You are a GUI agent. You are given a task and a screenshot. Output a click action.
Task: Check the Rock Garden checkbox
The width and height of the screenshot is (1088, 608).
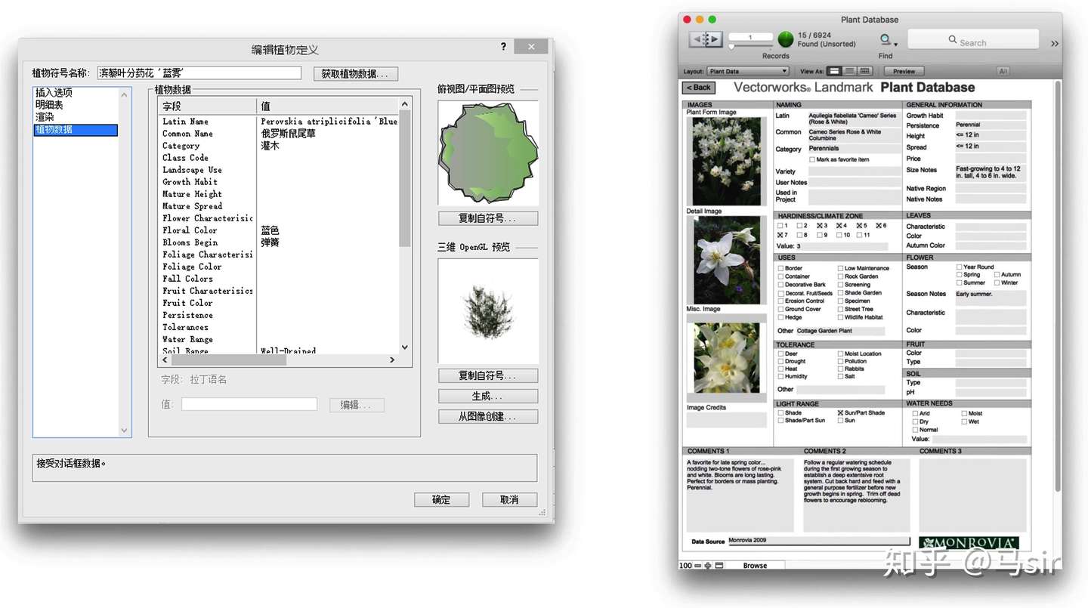pos(840,276)
